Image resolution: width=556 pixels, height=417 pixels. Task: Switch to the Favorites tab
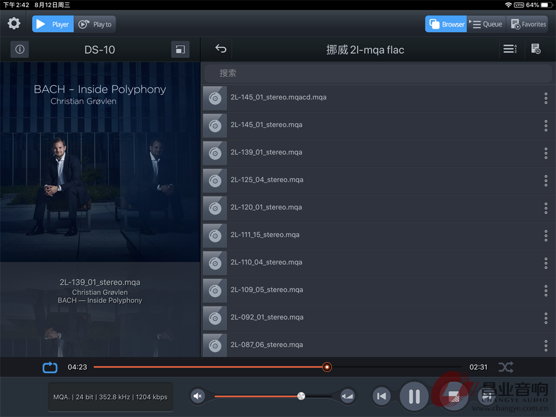tap(528, 24)
